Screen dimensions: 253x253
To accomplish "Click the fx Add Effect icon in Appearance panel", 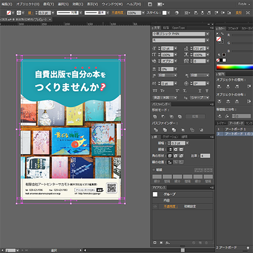I will tap(168, 243).
